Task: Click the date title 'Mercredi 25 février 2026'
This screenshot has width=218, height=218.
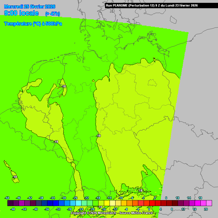Action: pyautogui.click(x=30, y=7)
